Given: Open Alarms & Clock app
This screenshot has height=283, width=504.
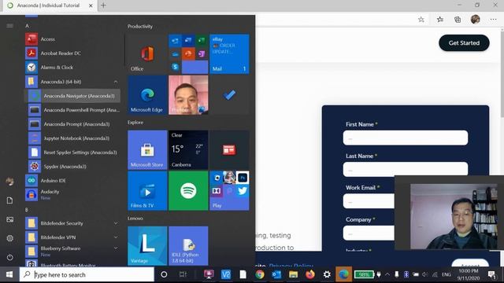Looking at the screenshot, I should [x=72, y=68].
